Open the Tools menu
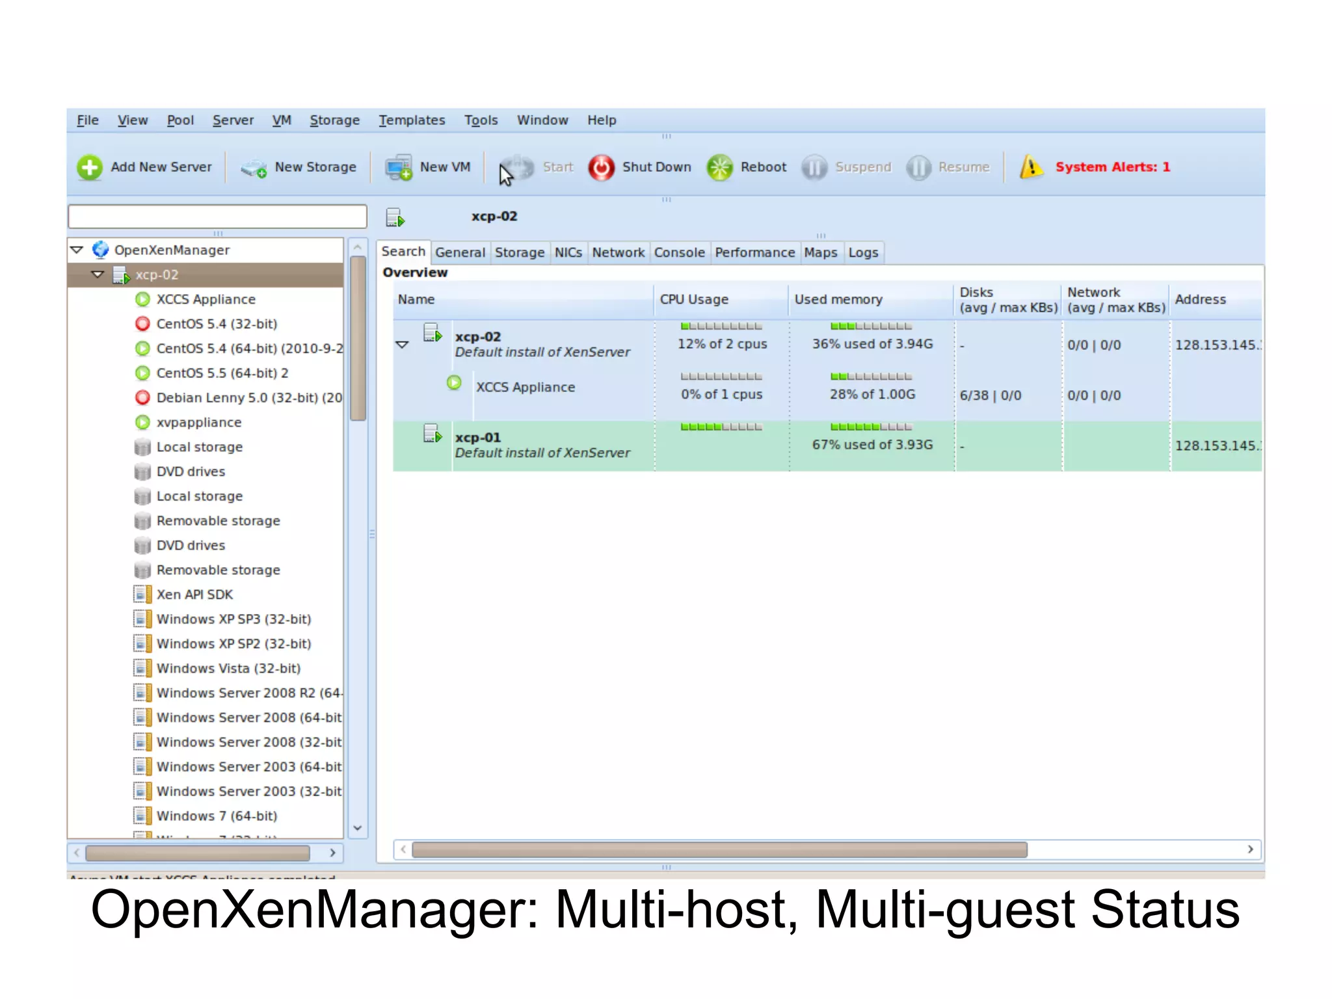This screenshot has width=1332, height=999. click(481, 120)
